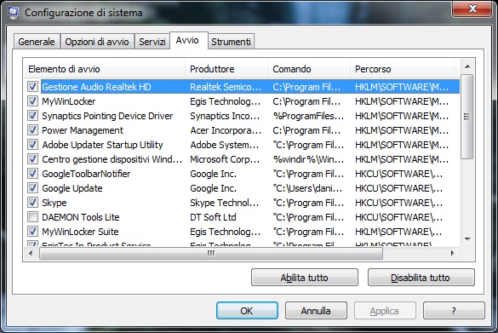Click the Acer Incorpora... producer cell
This screenshot has height=333, width=498.
[226, 130]
